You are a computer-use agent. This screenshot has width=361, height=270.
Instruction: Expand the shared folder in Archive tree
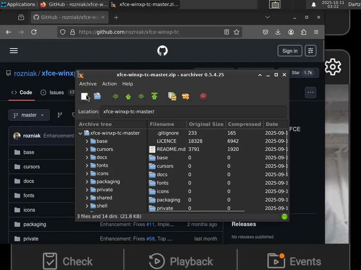(x=87, y=198)
